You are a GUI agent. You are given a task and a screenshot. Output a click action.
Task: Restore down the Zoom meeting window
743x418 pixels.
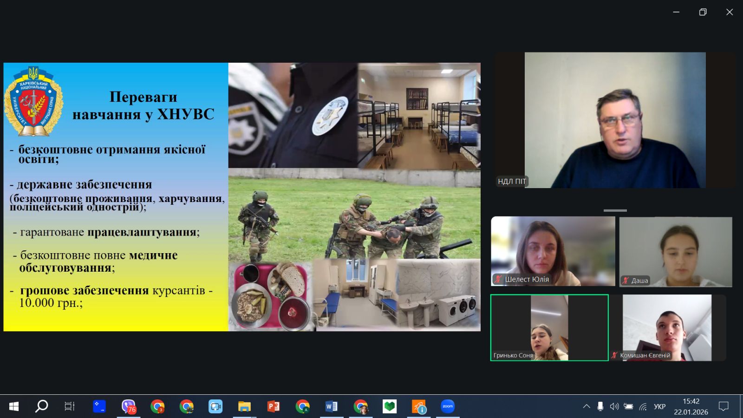[x=703, y=12]
